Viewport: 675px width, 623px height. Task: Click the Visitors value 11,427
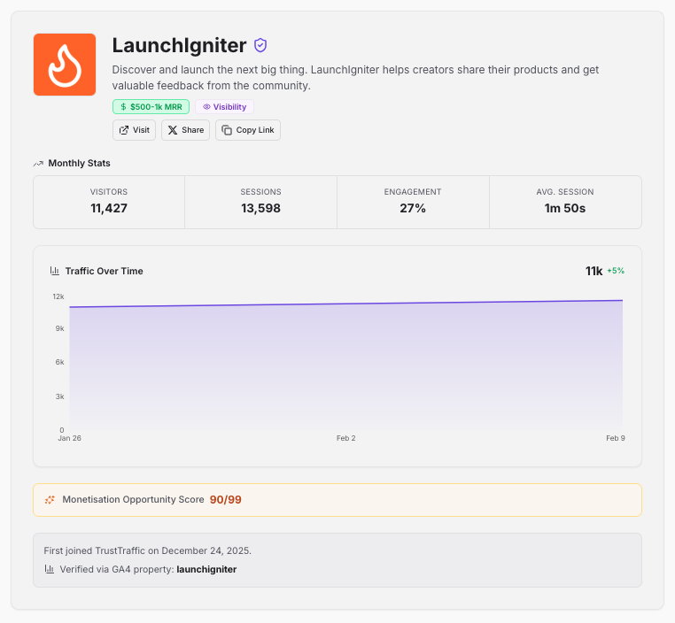(109, 209)
